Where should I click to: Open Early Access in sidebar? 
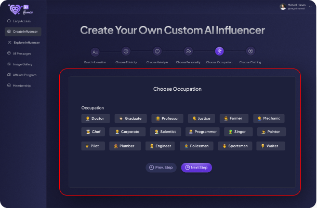(19, 21)
